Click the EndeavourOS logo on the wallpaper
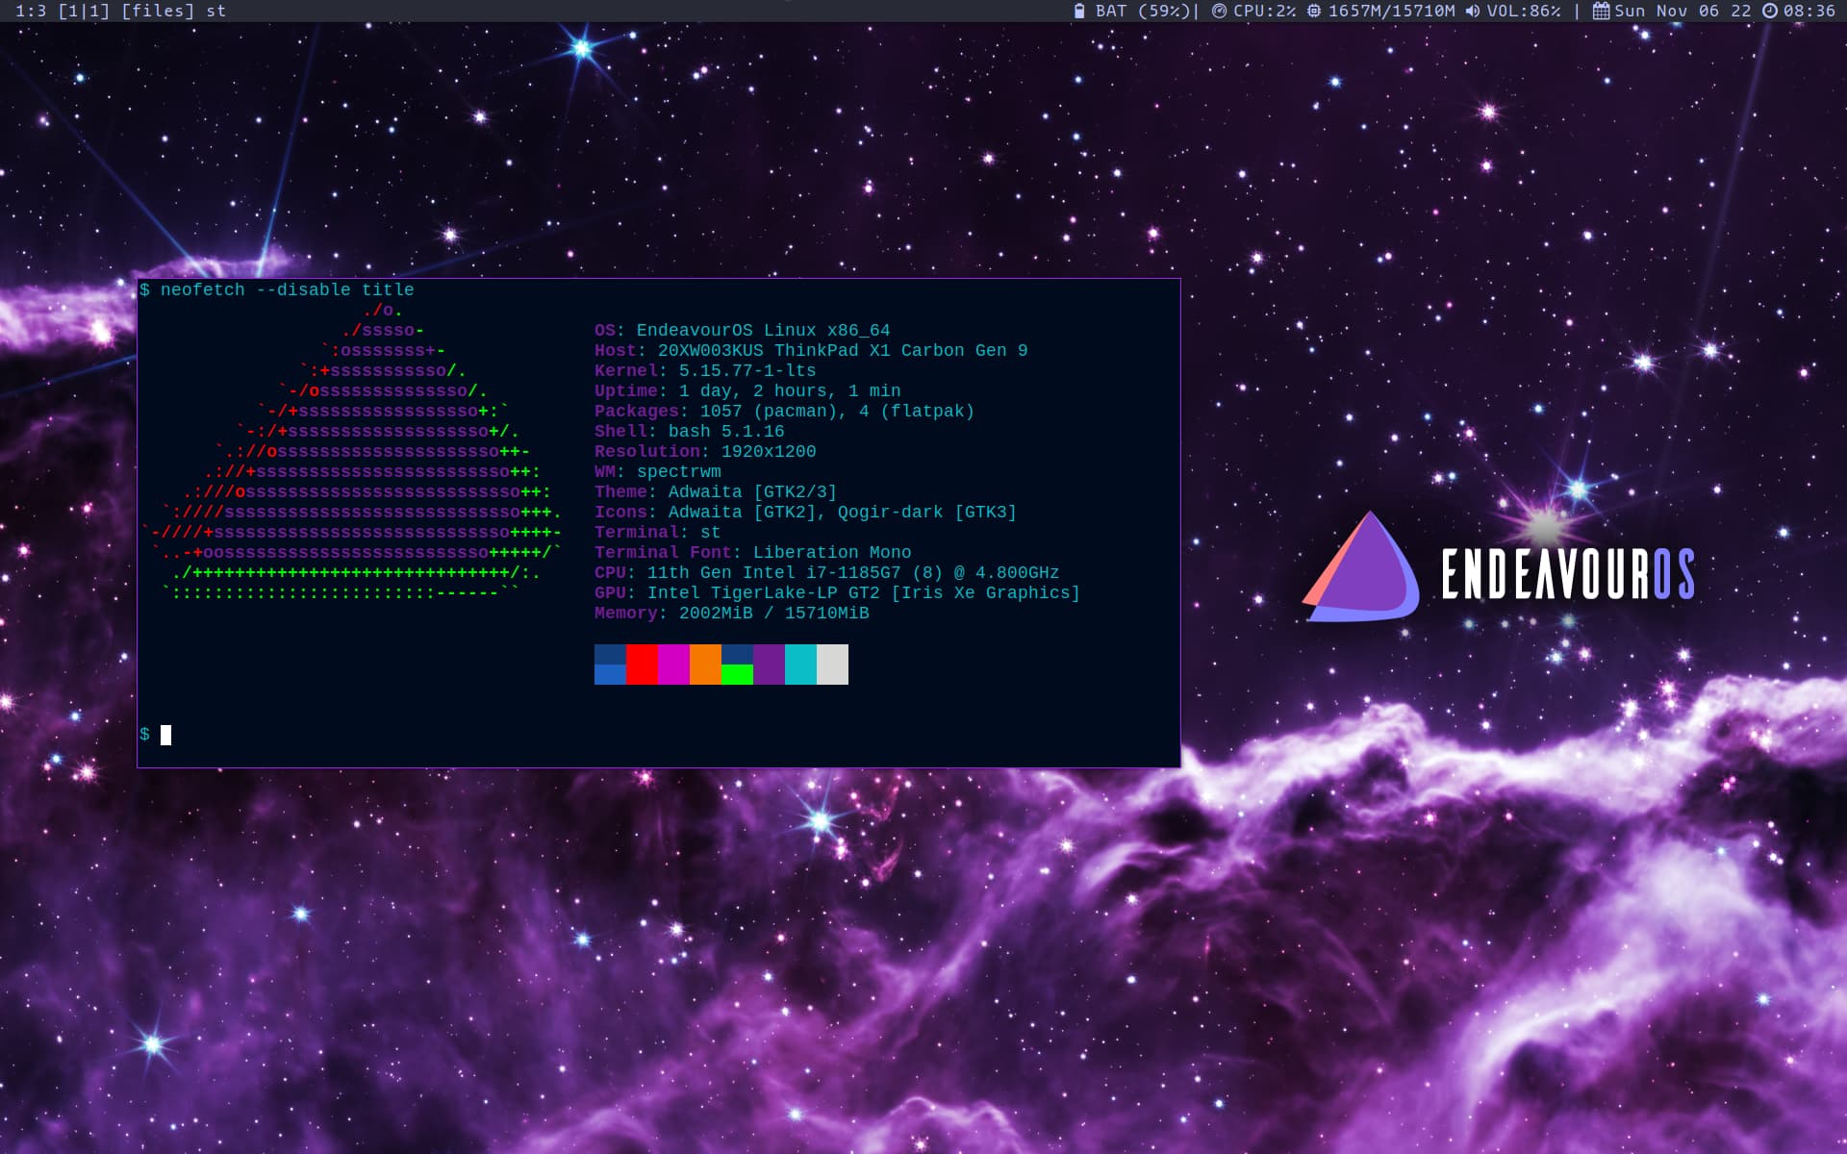The image size is (1847, 1154). pos(1499,566)
